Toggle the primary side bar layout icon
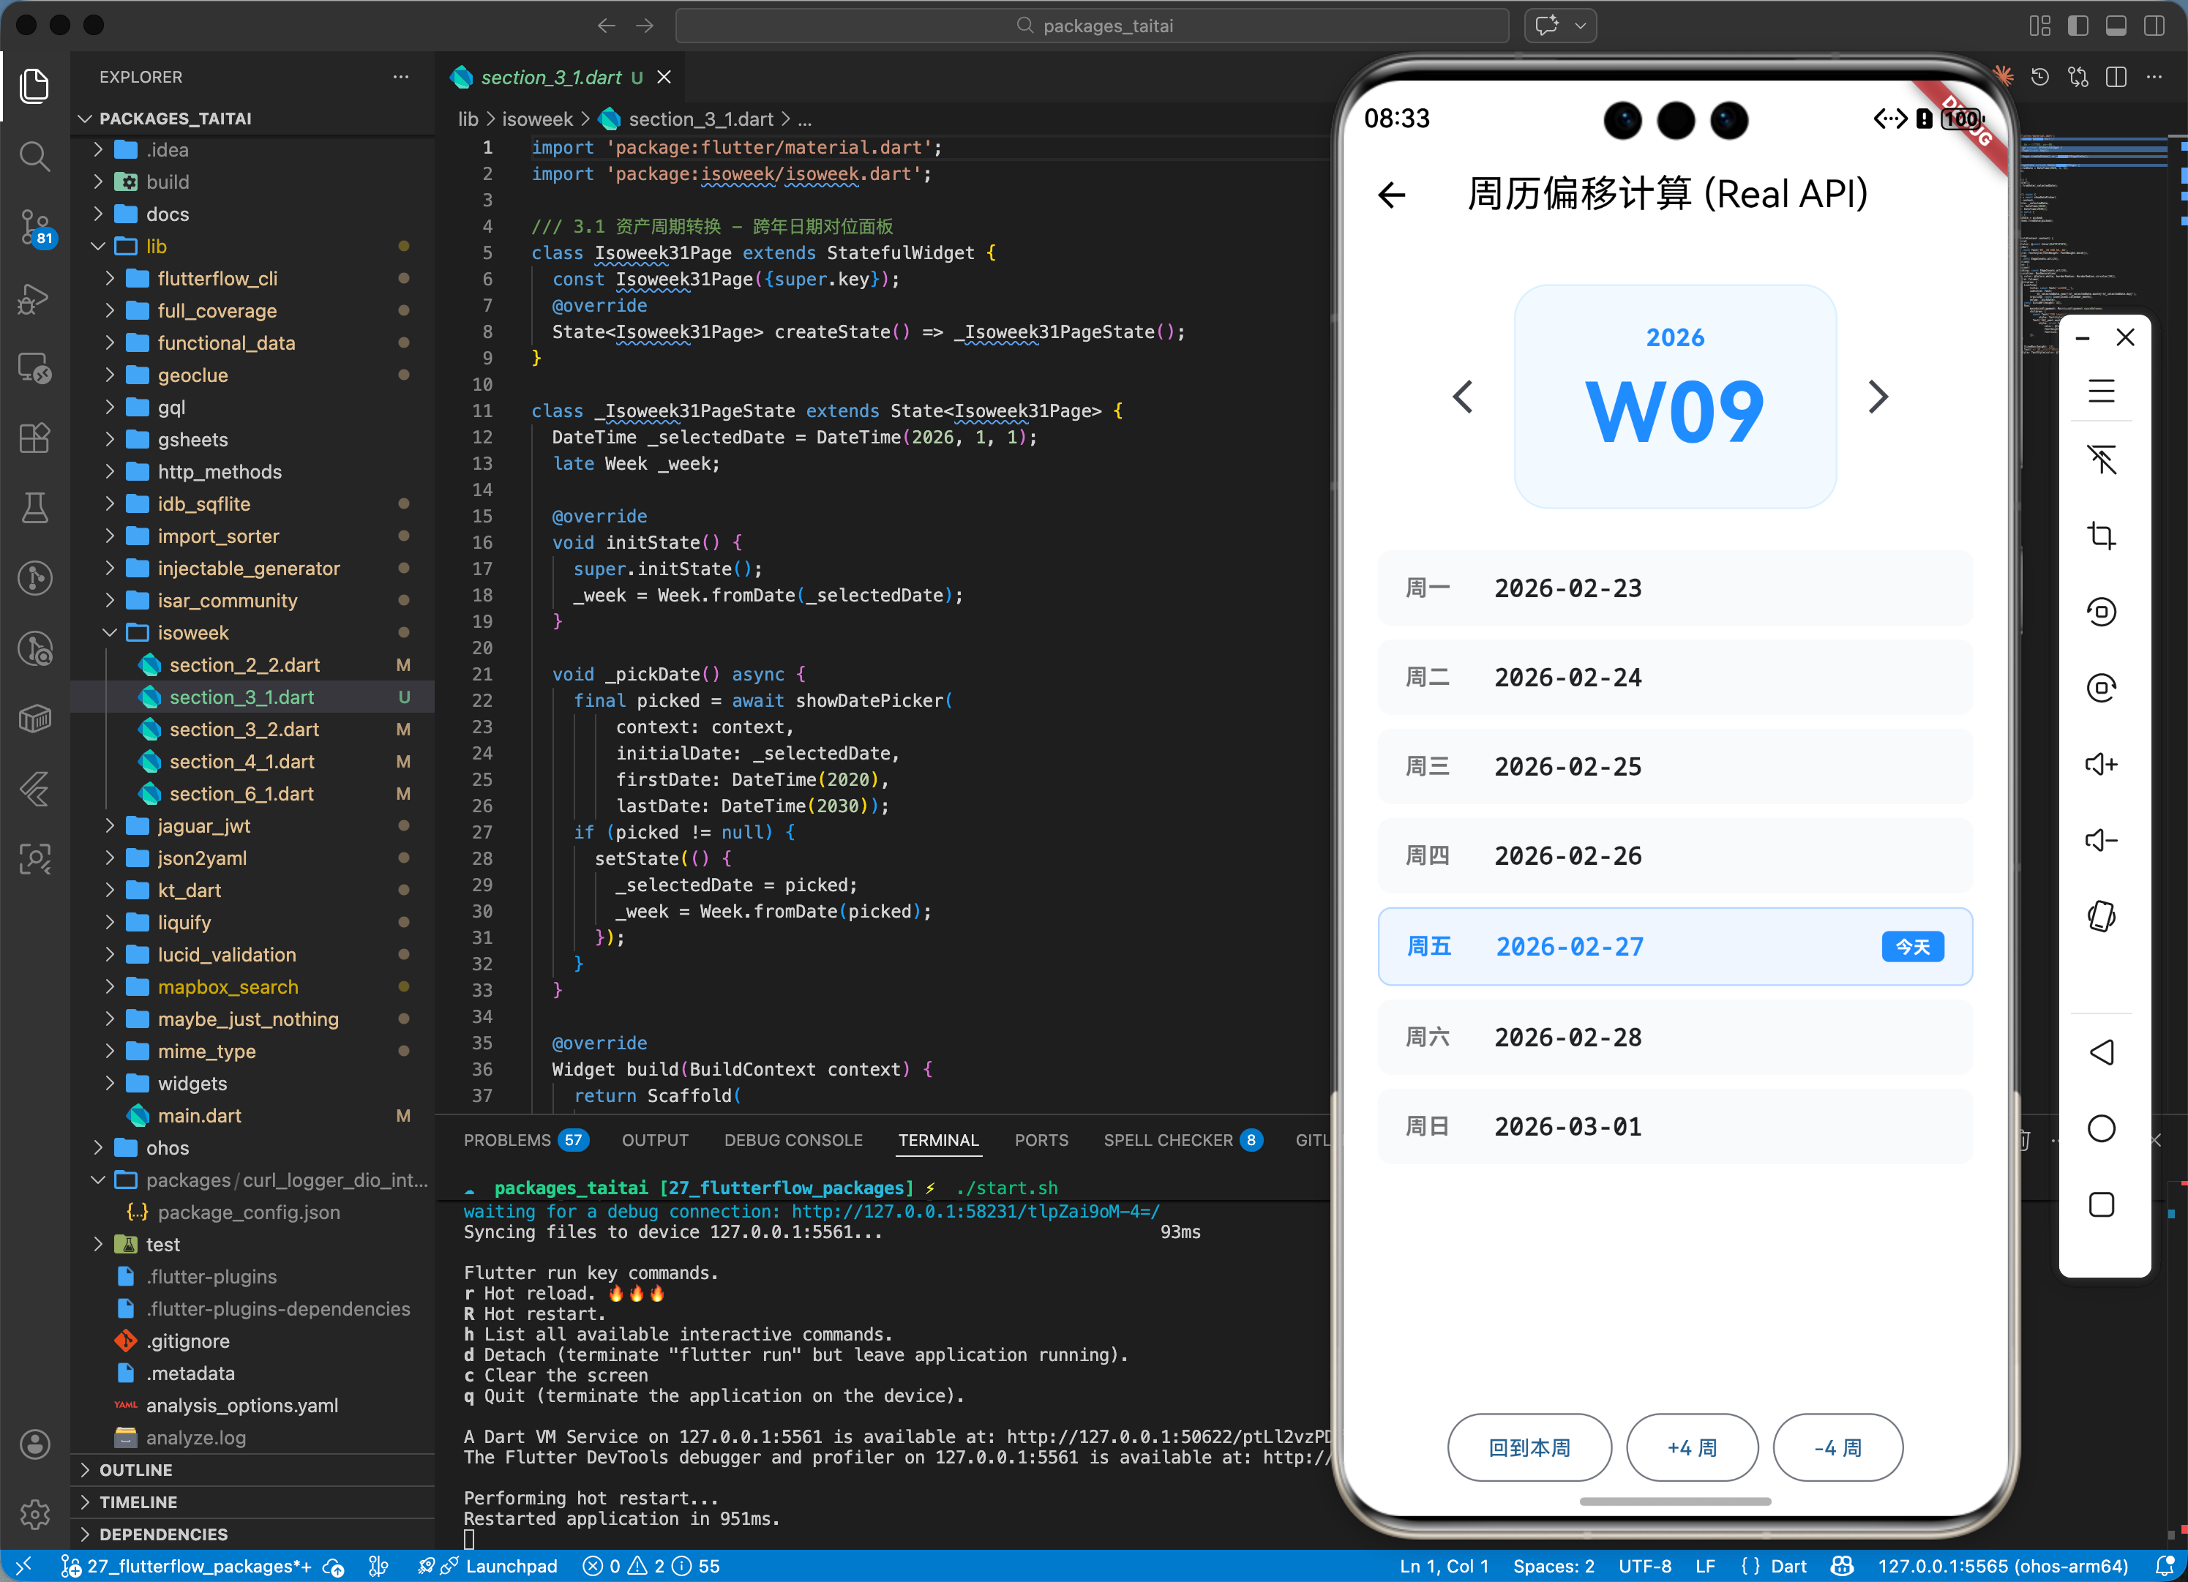2188x1582 pixels. [2078, 26]
